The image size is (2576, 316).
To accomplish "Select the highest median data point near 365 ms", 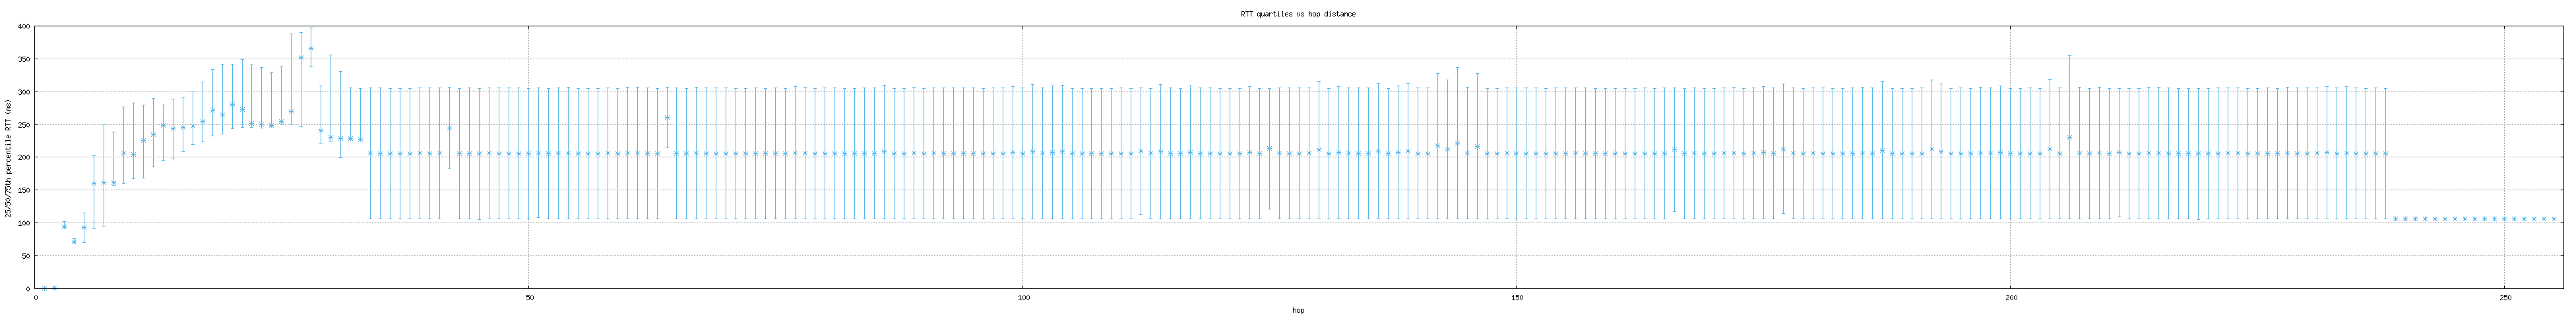I will point(311,49).
